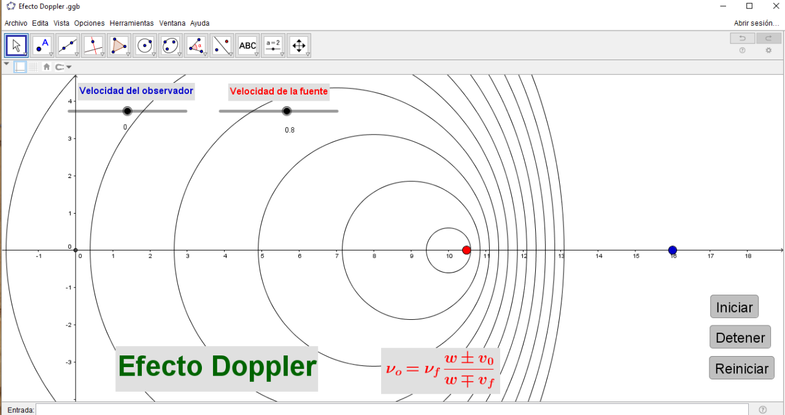Select the red source point
785x415 pixels.
pos(466,250)
